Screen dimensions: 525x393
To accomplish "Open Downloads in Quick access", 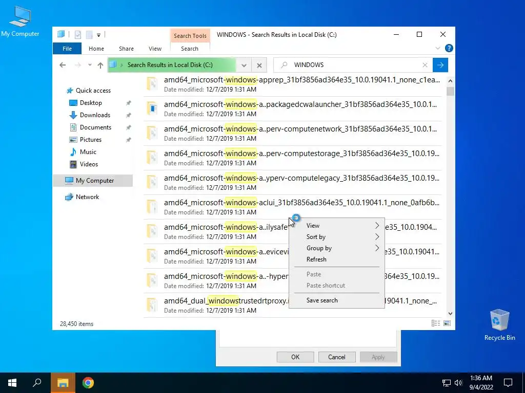I will (x=95, y=115).
